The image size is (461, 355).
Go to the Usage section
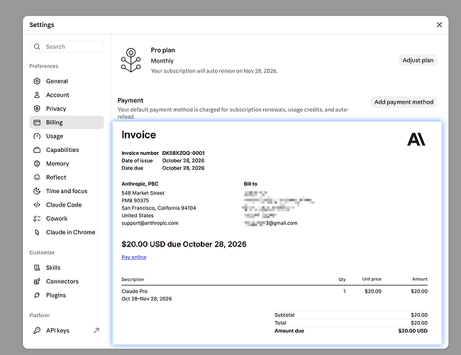click(67, 136)
